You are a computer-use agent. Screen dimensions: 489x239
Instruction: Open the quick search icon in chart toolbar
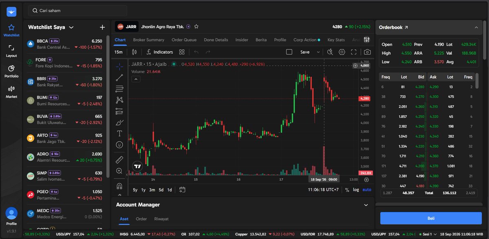point(330,52)
